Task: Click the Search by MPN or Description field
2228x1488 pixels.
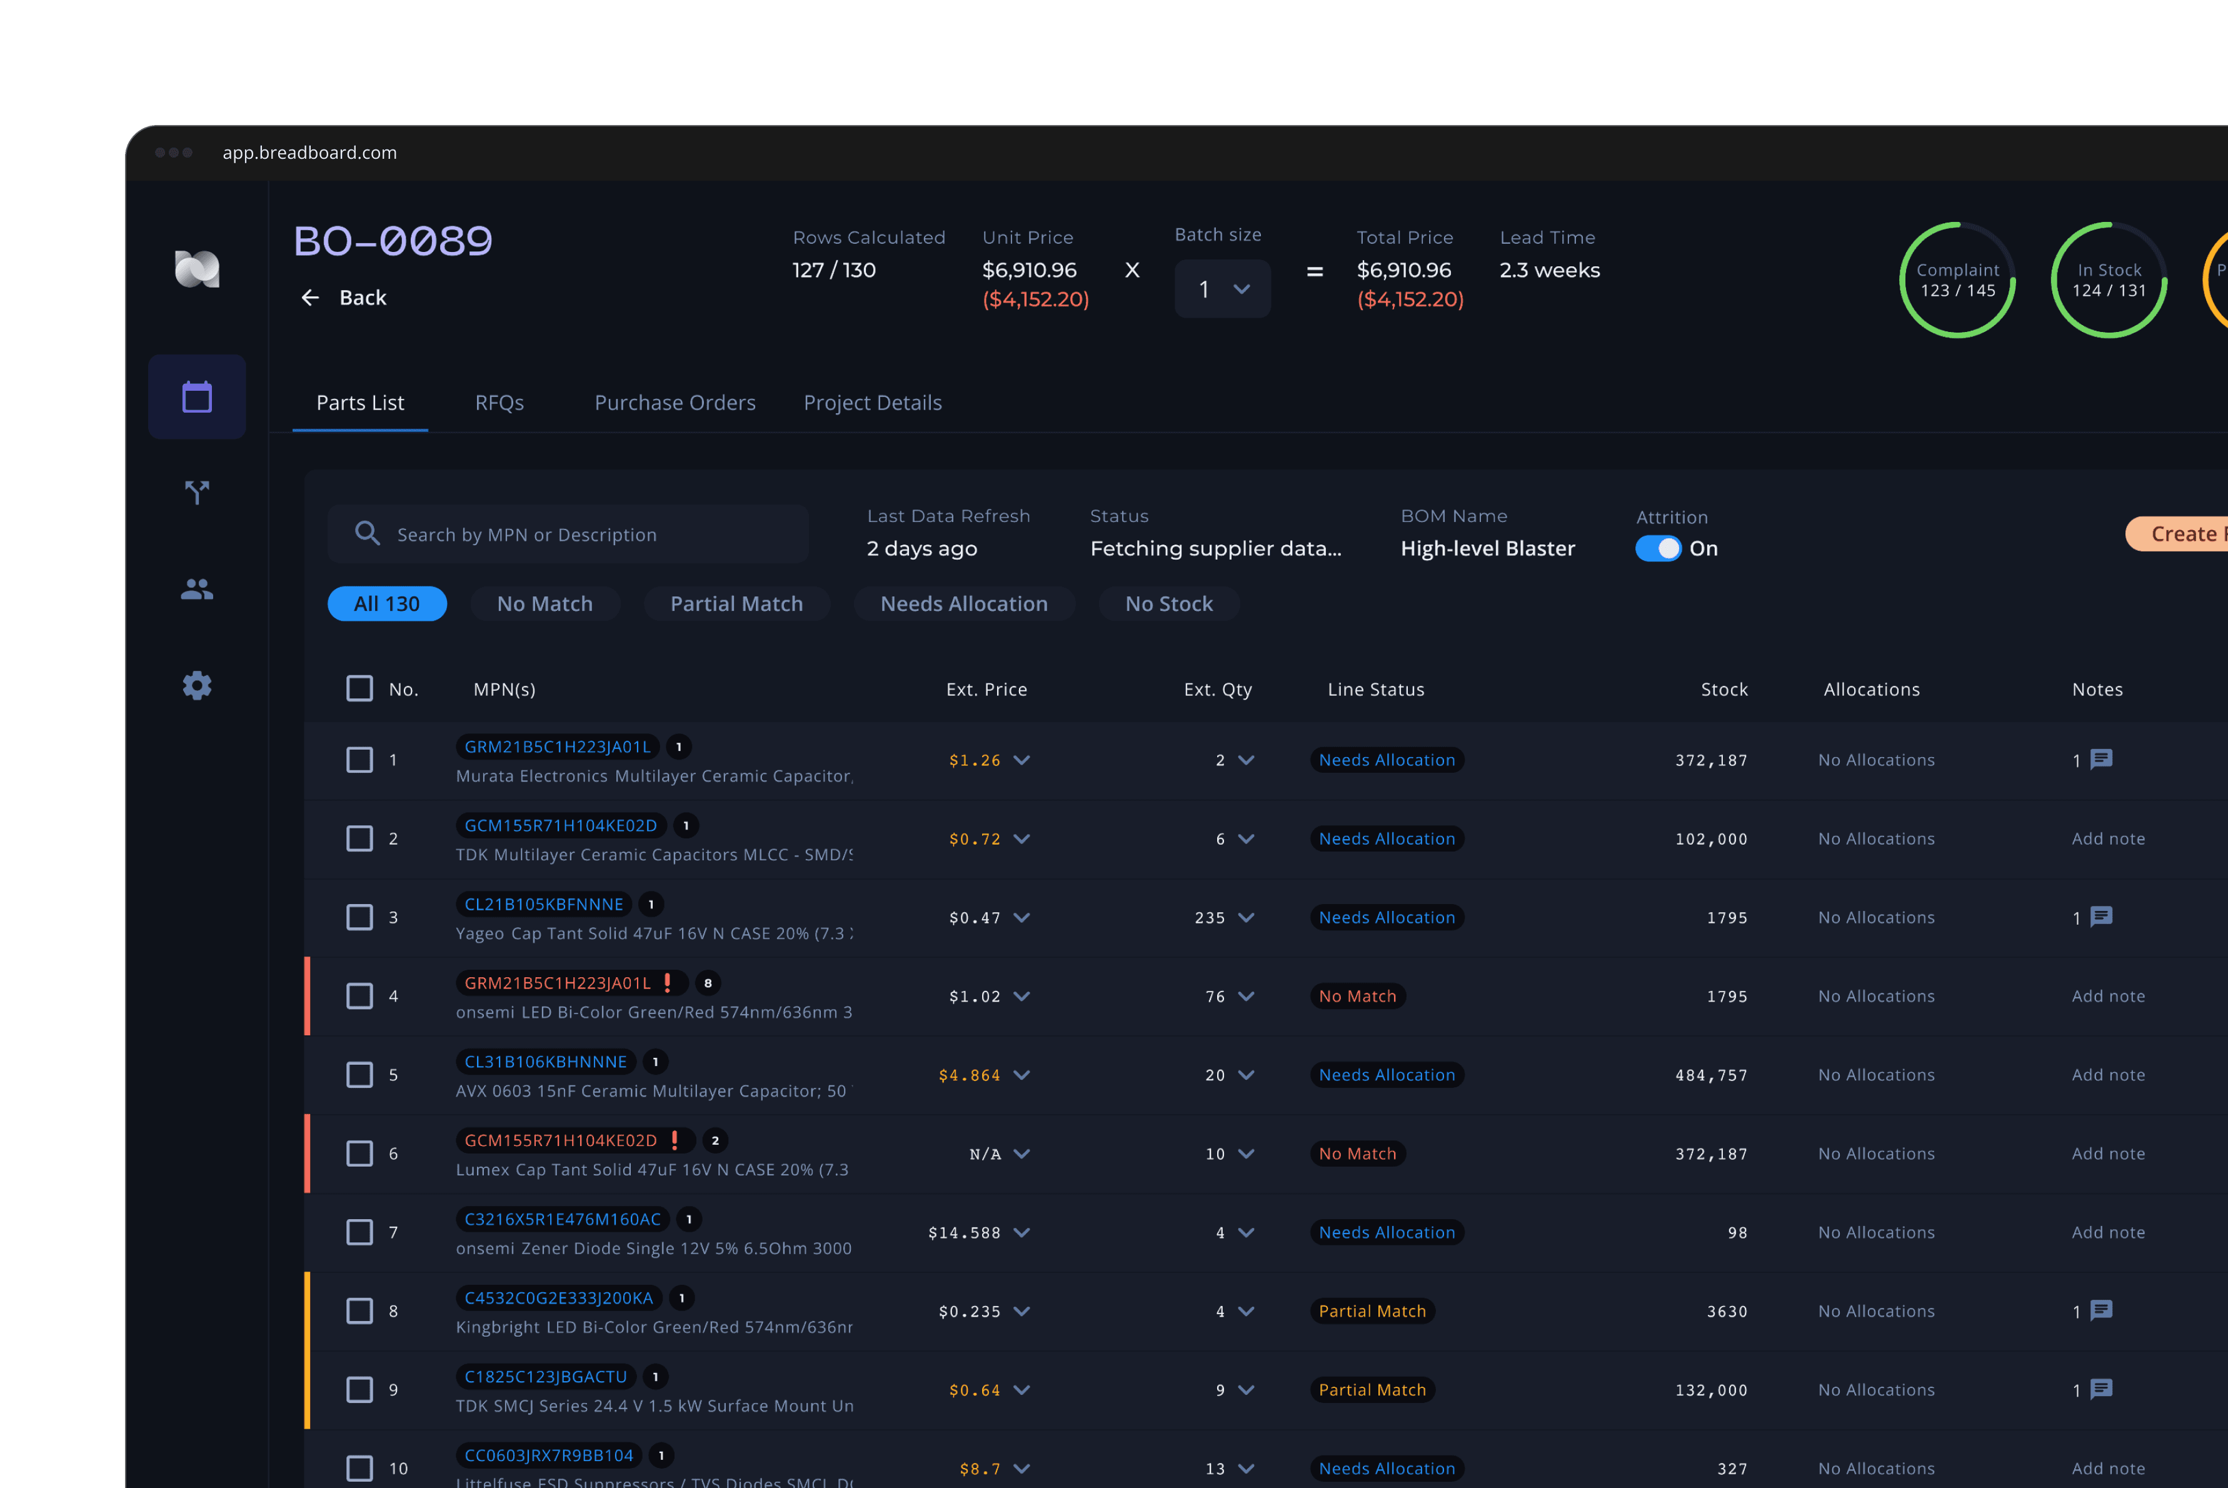Action: (x=568, y=533)
